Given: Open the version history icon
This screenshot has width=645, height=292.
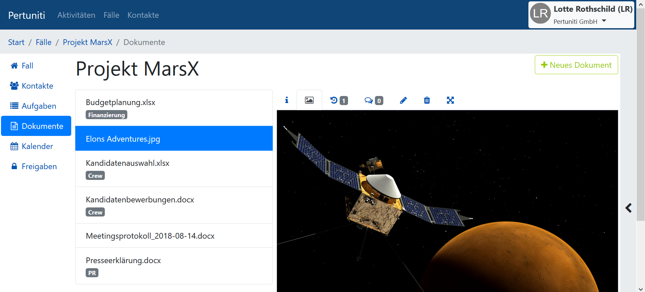Looking at the screenshot, I should pyautogui.click(x=339, y=100).
